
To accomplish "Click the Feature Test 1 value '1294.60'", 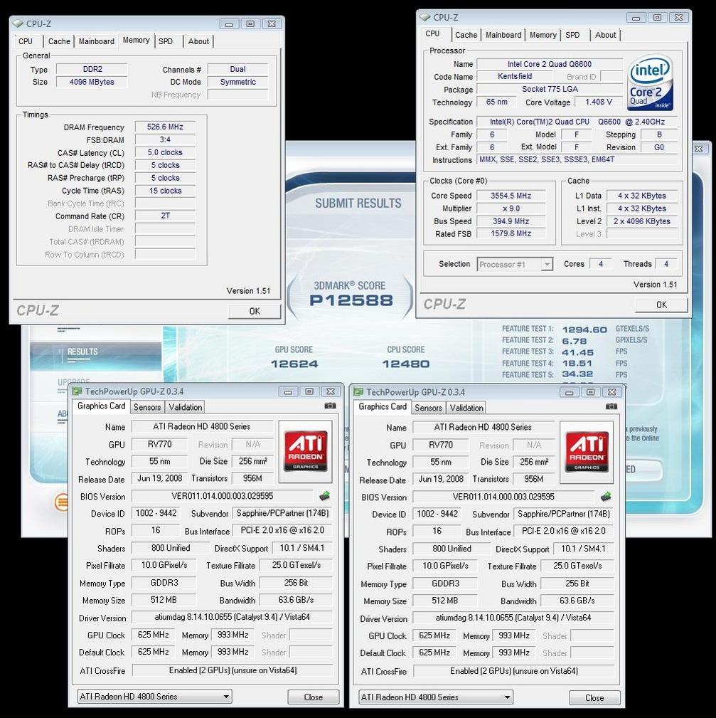I will pyautogui.click(x=584, y=329).
